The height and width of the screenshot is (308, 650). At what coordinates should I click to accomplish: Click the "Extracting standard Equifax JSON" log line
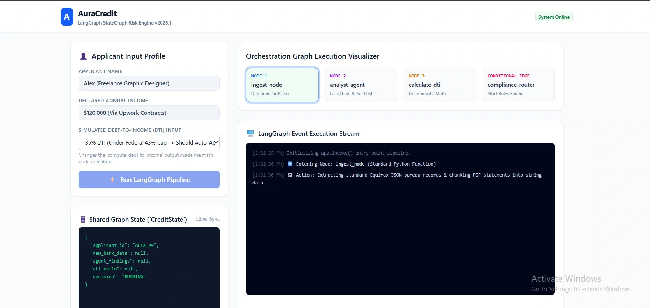coord(397,179)
